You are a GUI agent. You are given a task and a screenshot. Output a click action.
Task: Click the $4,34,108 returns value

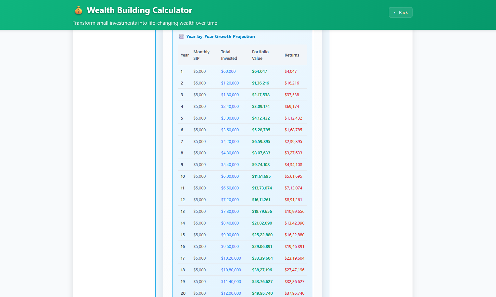pyautogui.click(x=293, y=164)
